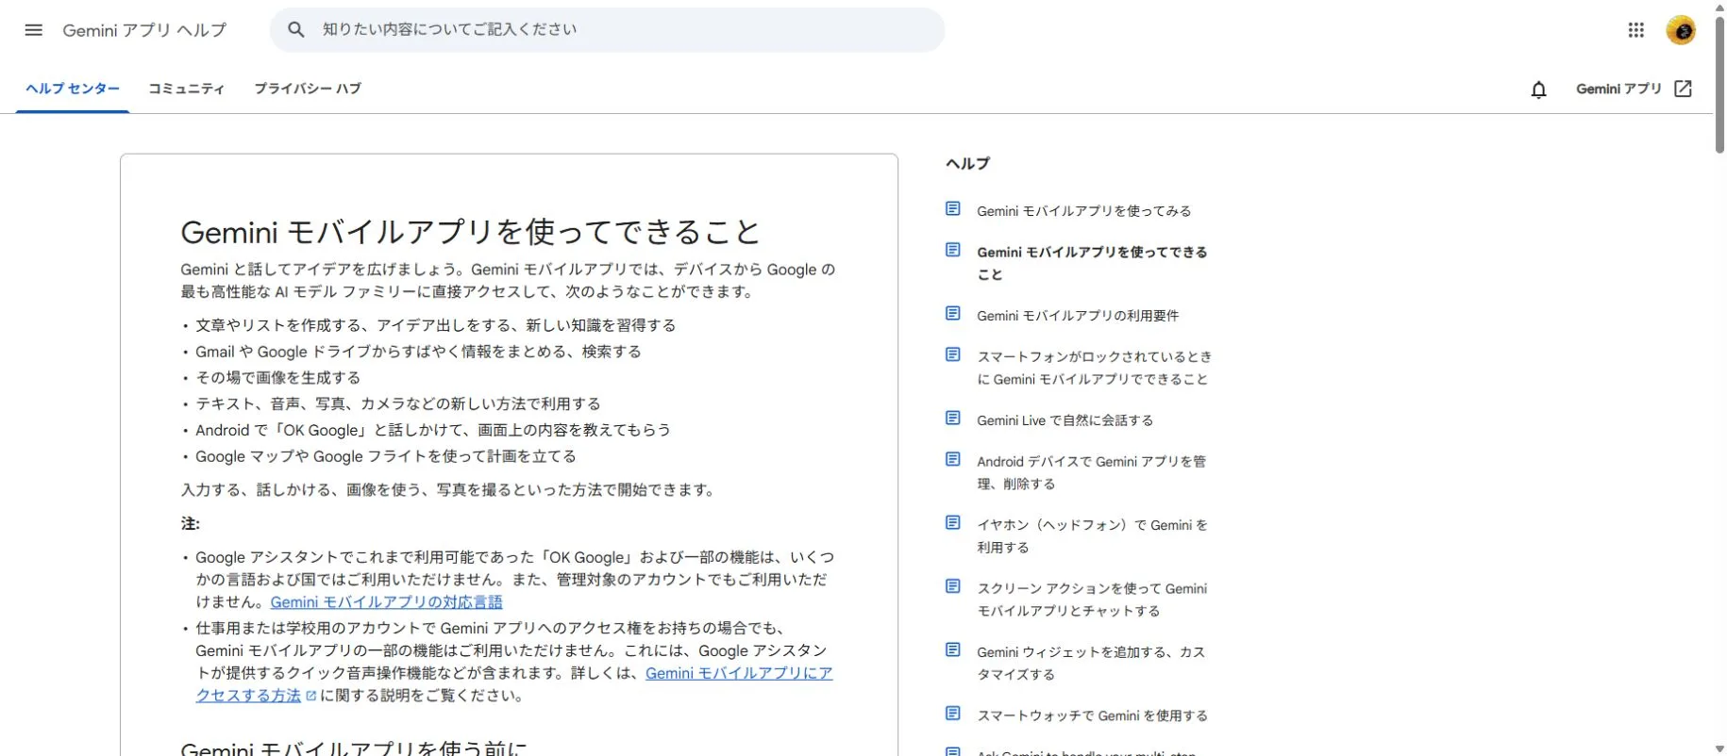Open sidebar article スマートウォッチで Gemini を使用する
1727x756 pixels.
tap(1092, 715)
